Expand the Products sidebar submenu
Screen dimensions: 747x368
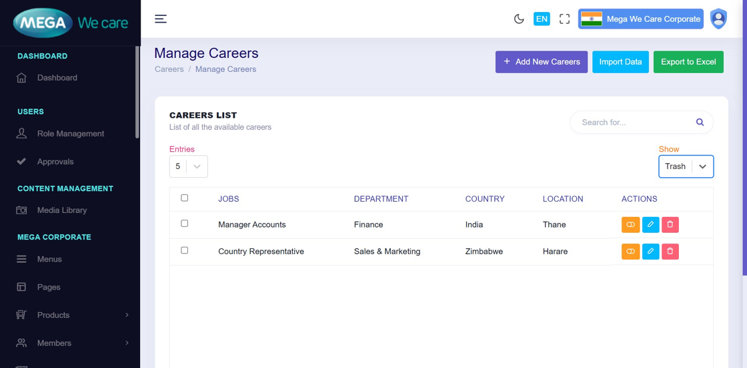pos(72,315)
